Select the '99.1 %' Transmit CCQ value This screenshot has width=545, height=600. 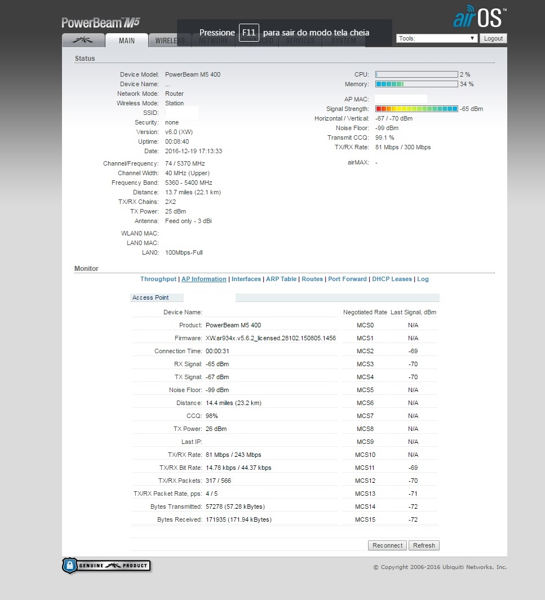tap(384, 137)
